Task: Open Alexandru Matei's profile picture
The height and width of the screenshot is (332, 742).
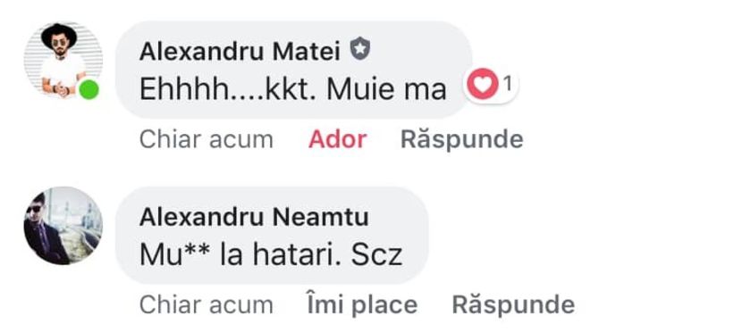Action: 63,61
